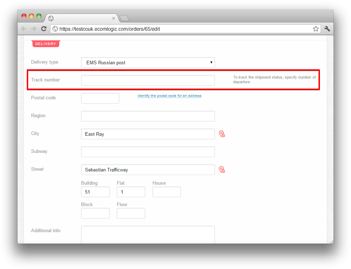Click the Flat field showing 1
Image resolution: width=351 pixels, height=269 pixels.
131,192
